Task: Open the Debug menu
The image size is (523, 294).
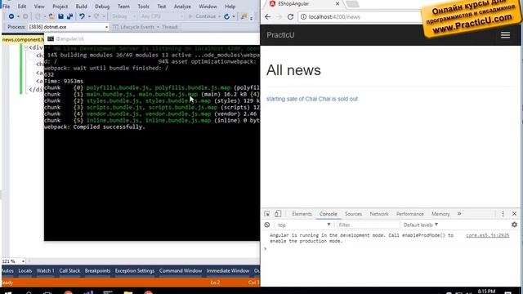Action: pos(102,7)
